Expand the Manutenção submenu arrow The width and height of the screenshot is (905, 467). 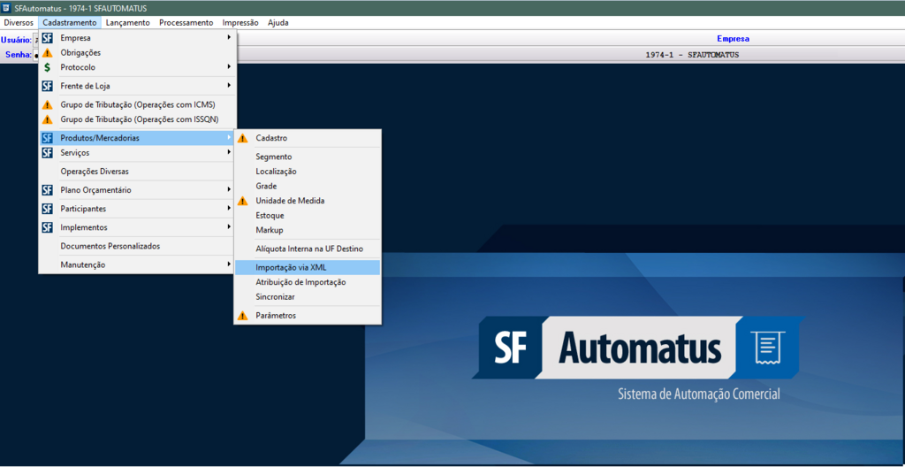229,264
